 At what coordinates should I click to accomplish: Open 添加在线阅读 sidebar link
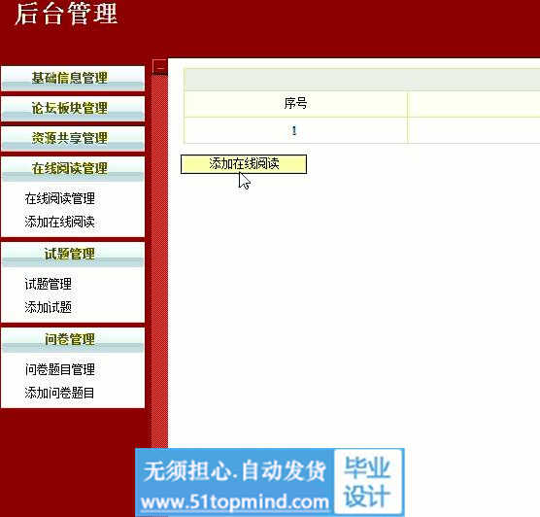pyautogui.click(x=59, y=222)
